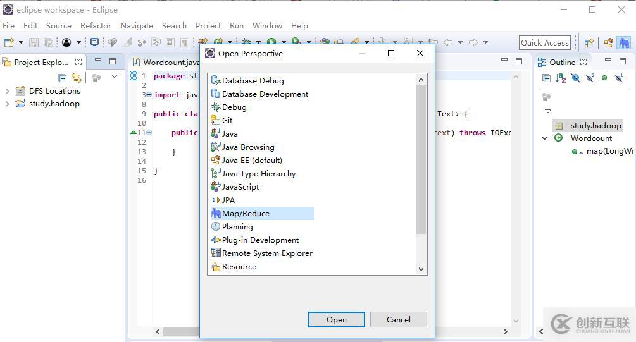Select the DFS Locations item
Screen dimensions: 636x342
click(54, 91)
